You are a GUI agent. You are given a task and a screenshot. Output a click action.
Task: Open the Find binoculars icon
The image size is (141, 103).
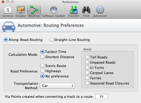(86, 10)
